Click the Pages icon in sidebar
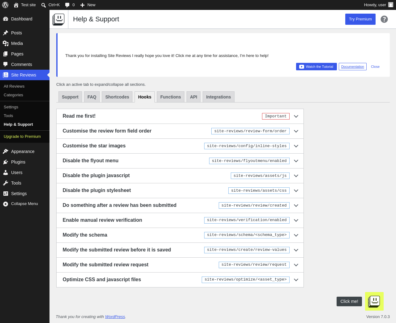The height and width of the screenshot is (323, 396). point(6,54)
